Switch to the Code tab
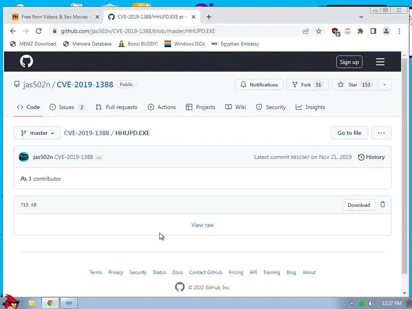Viewport: 412px width, 309px height. (28, 107)
